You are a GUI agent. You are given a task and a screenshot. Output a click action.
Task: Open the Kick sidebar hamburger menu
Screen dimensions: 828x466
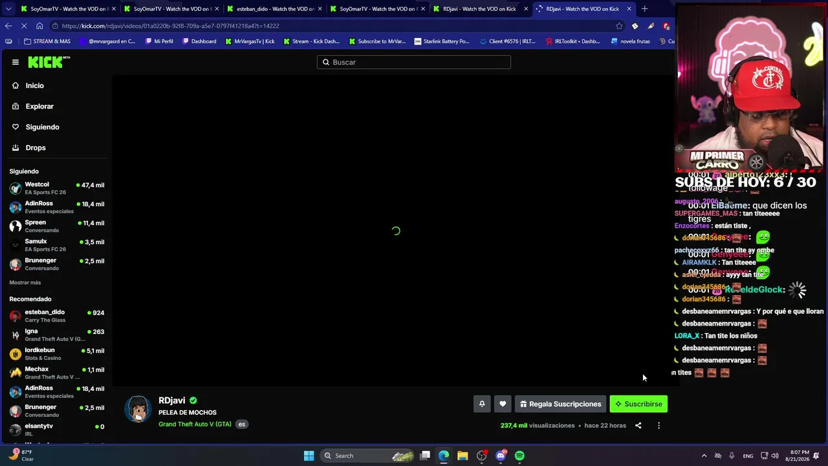pos(16,62)
